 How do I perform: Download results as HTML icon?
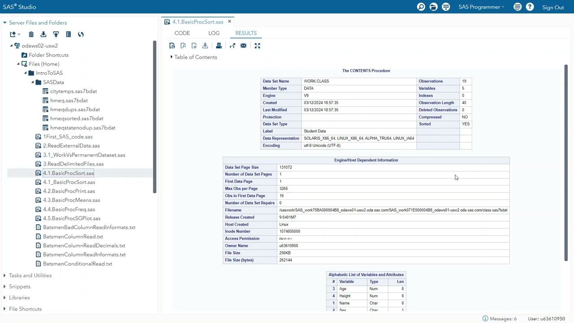(172, 45)
